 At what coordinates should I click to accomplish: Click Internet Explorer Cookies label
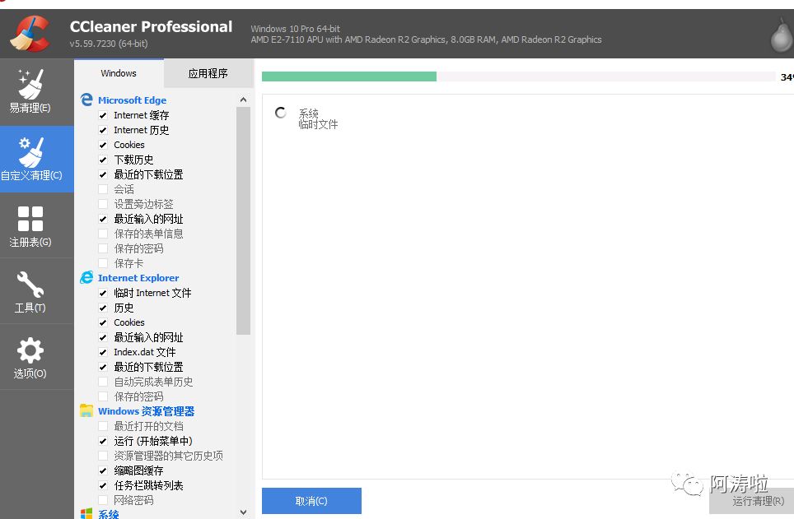click(129, 322)
